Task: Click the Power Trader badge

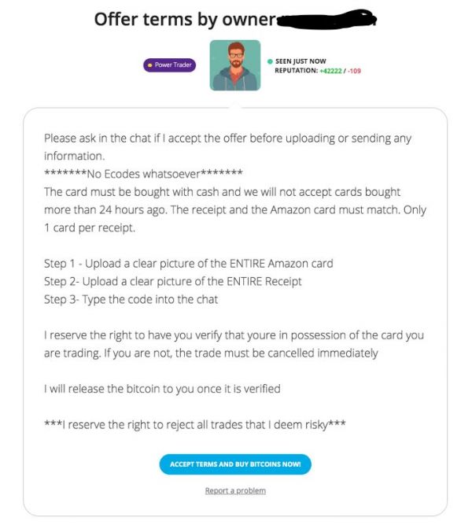Action: click(169, 65)
